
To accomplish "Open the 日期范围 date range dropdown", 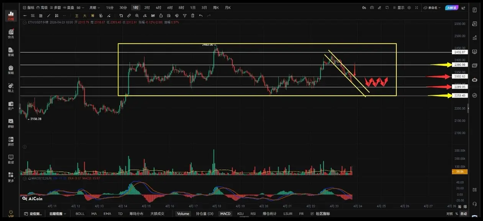I will coord(58,214).
